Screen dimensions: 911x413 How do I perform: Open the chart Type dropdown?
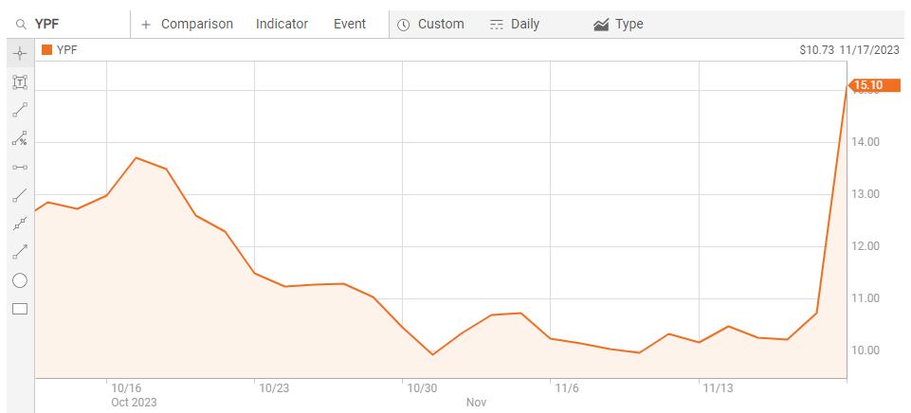[x=618, y=25]
